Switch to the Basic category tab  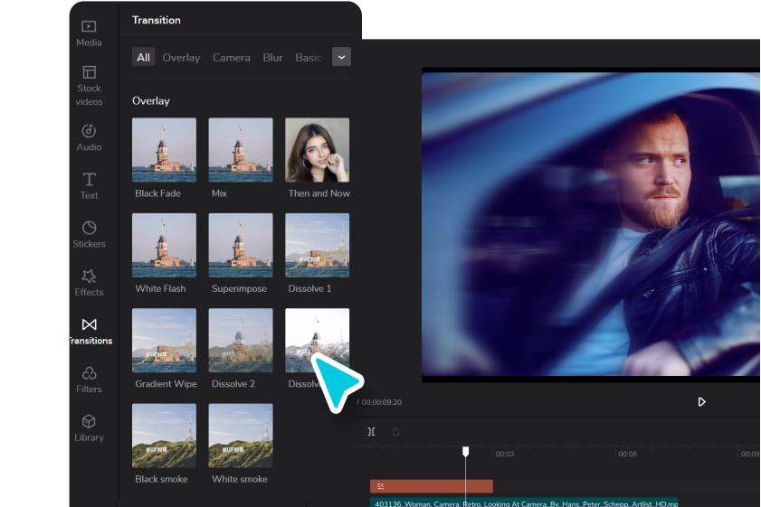coord(309,57)
